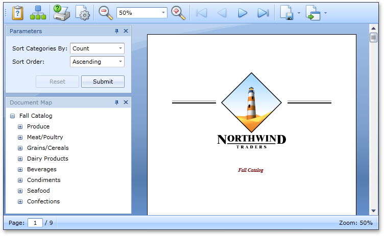Close the Document Map panel
384x236 pixels.
pyautogui.click(x=126, y=102)
